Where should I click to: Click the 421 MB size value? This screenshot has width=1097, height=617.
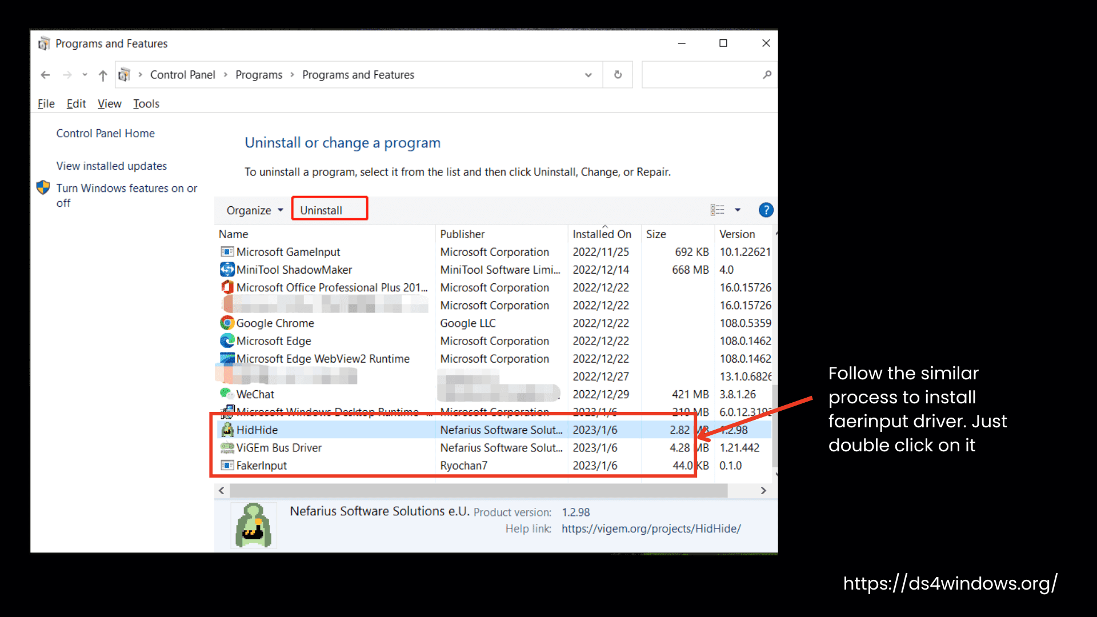[690, 394]
